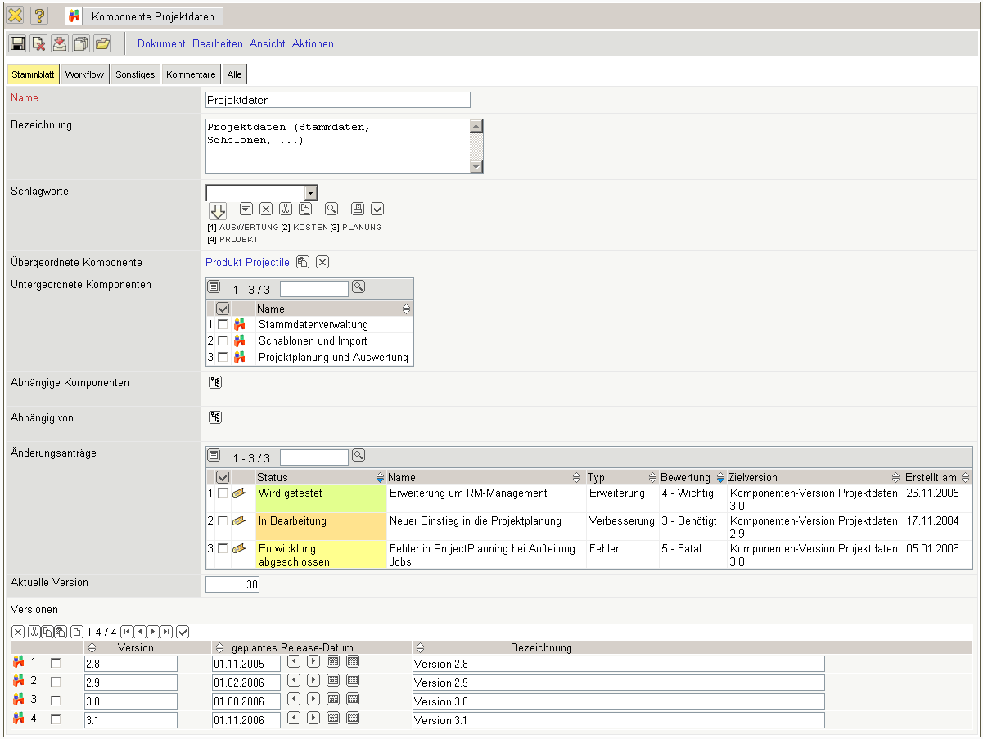
Task: Sort change requests by the Bewertung column
Action: (720, 477)
